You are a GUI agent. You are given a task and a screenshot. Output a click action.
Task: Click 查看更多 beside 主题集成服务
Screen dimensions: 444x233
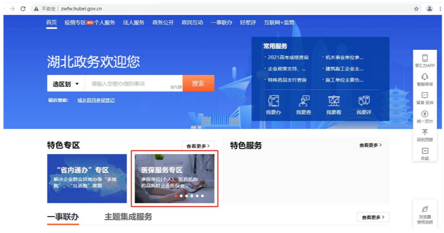[x=373, y=218]
